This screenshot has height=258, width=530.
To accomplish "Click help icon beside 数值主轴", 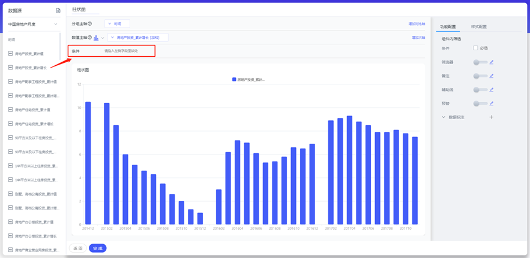I will coord(90,38).
